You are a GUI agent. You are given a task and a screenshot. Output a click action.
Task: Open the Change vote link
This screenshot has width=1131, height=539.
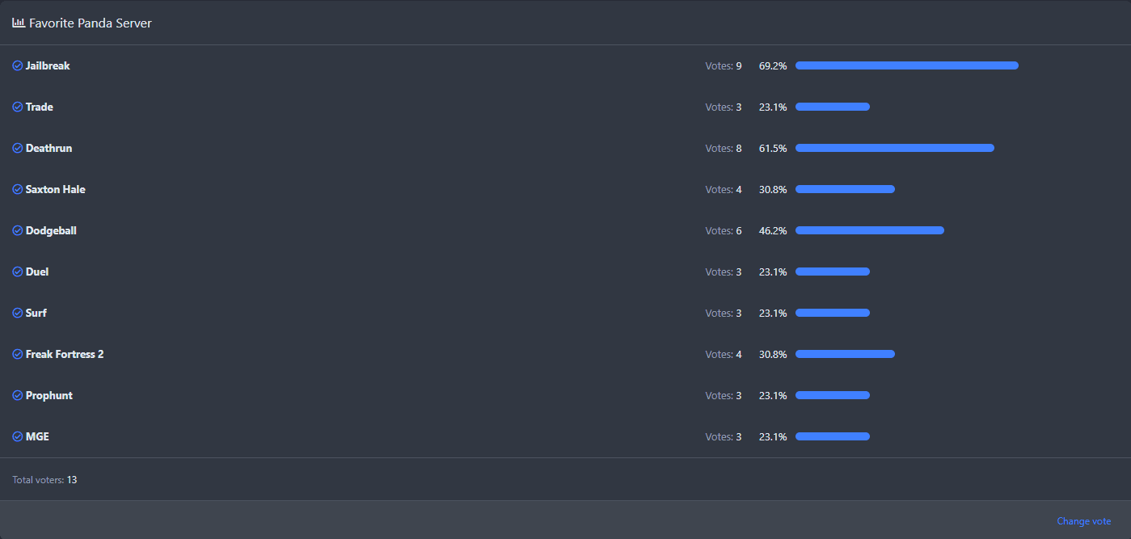pos(1083,521)
